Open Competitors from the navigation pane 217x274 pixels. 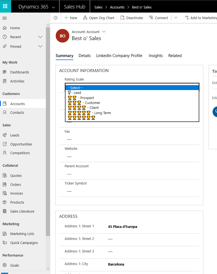(19, 153)
